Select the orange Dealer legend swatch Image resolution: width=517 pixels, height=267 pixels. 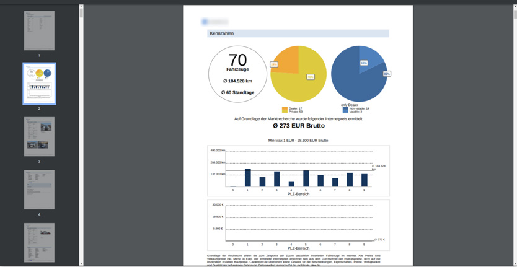point(285,108)
